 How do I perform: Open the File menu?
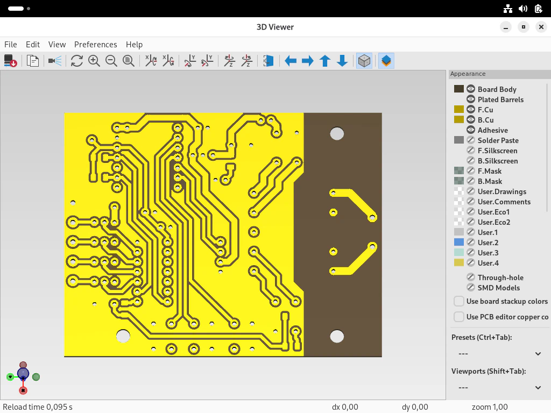[x=11, y=45]
